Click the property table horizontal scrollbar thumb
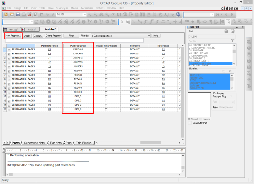Screen dimensions: 254x184 click(151, 143)
